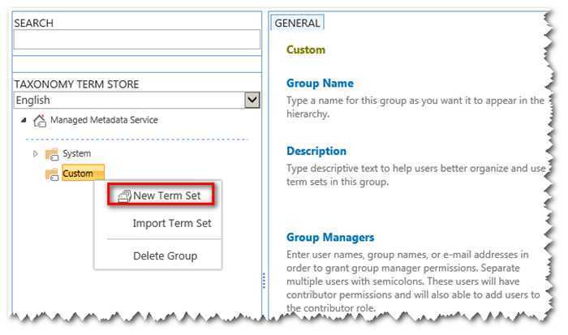Switch to the GENERAL tab
This screenshot has width=568, height=335.
pos(297,23)
